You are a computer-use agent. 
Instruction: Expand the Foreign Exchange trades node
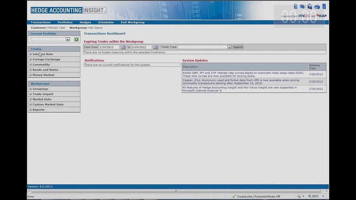pos(31,59)
